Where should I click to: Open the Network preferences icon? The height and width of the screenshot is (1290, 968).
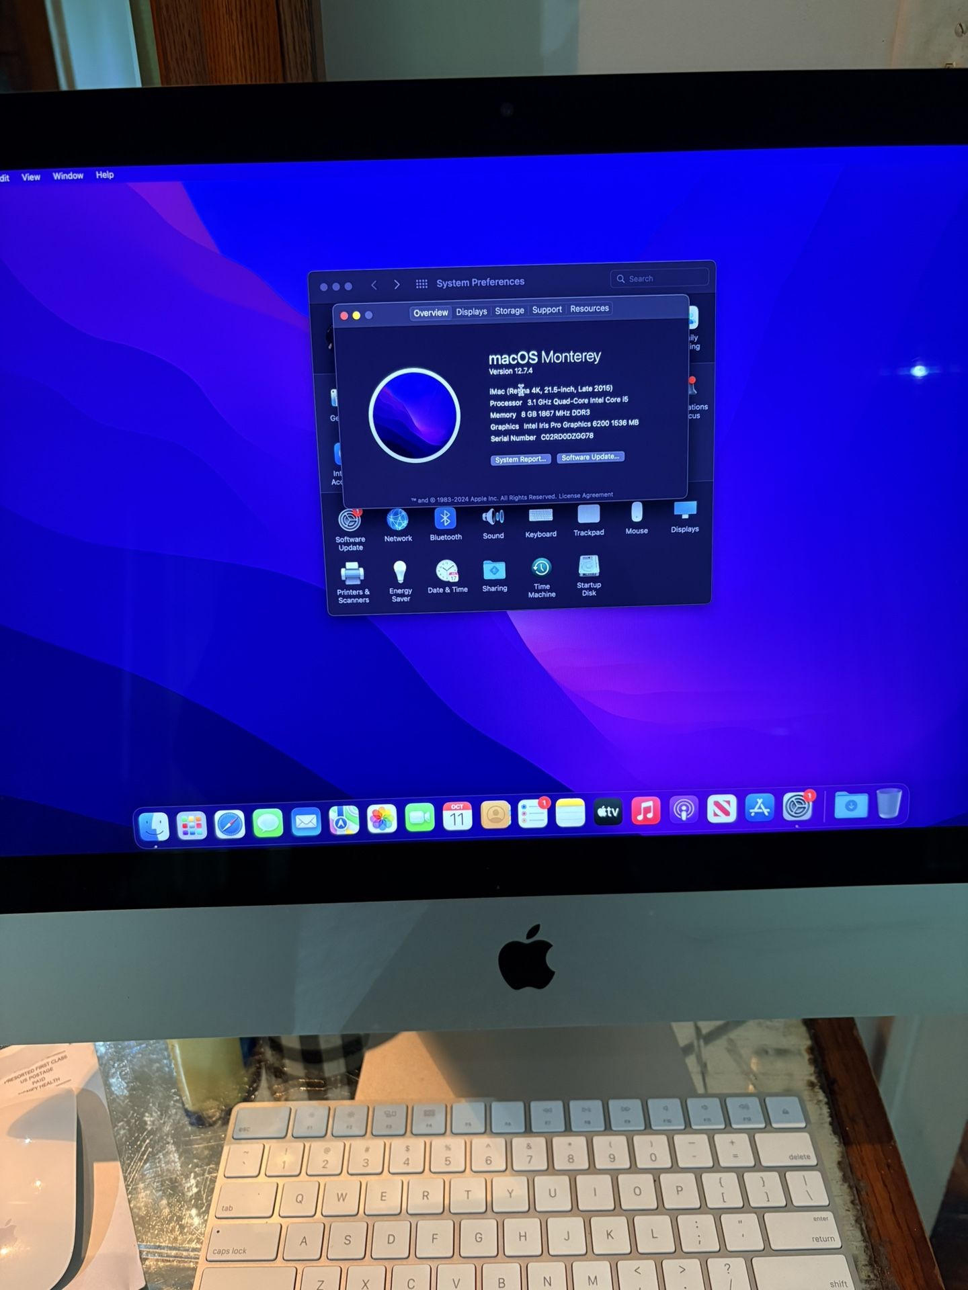[397, 521]
